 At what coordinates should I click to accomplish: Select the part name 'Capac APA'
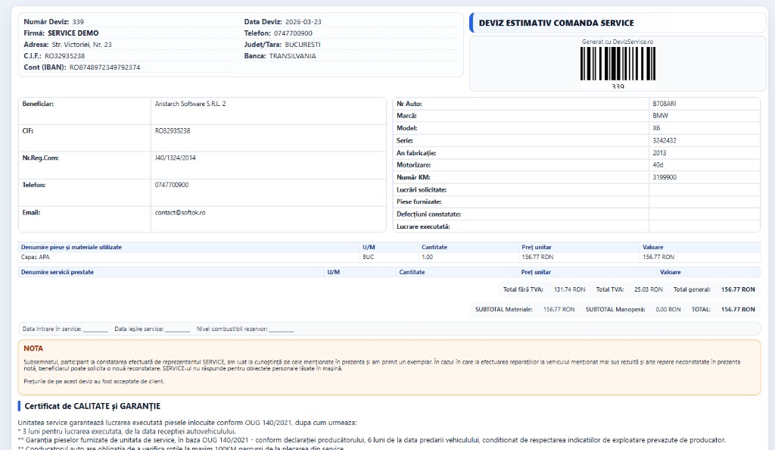tap(35, 257)
